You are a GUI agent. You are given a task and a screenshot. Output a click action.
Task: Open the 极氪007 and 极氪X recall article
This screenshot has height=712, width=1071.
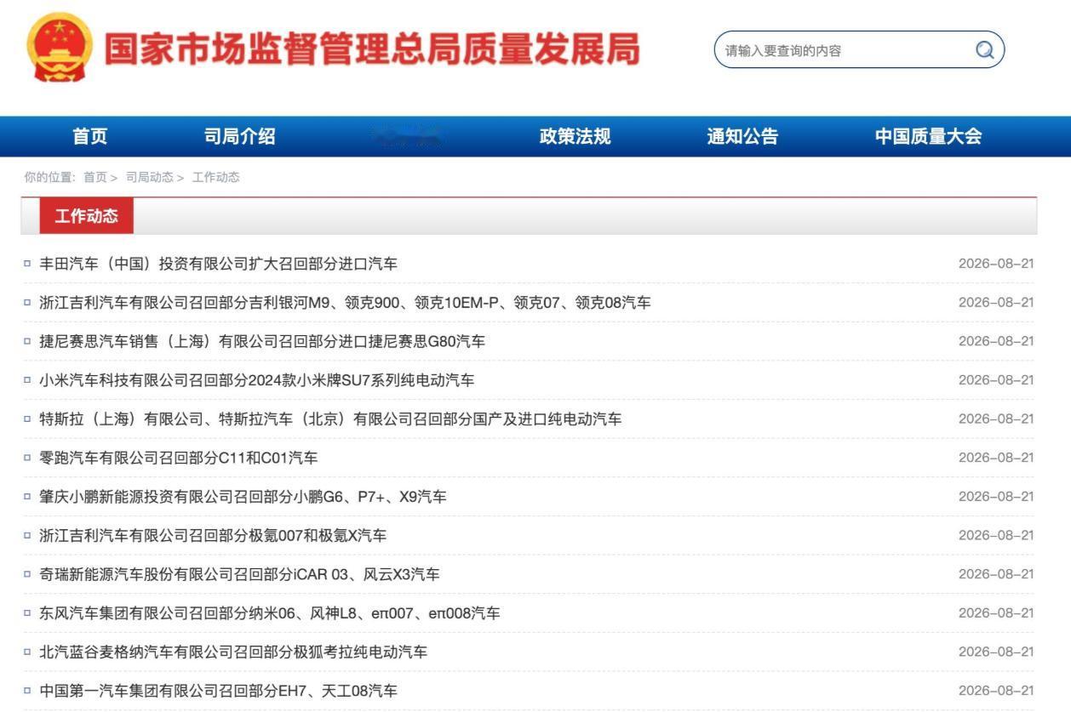pos(213,536)
